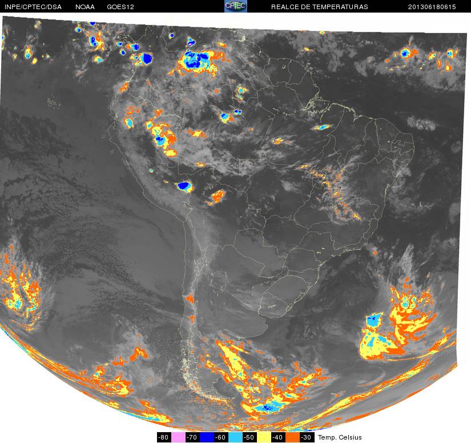This screenshot has width=471, height=443.
Task: Click the -30 legend value
Action: tap(307, 437)
